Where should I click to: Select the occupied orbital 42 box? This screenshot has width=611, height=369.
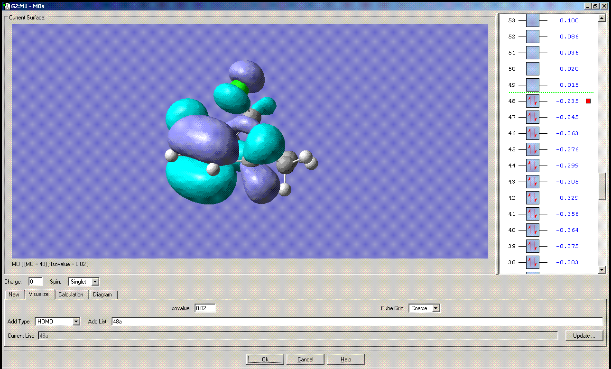click(533, 198)
